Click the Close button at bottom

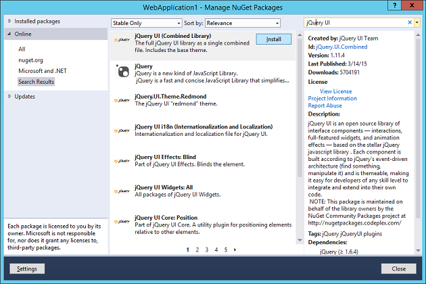(398, 268)
